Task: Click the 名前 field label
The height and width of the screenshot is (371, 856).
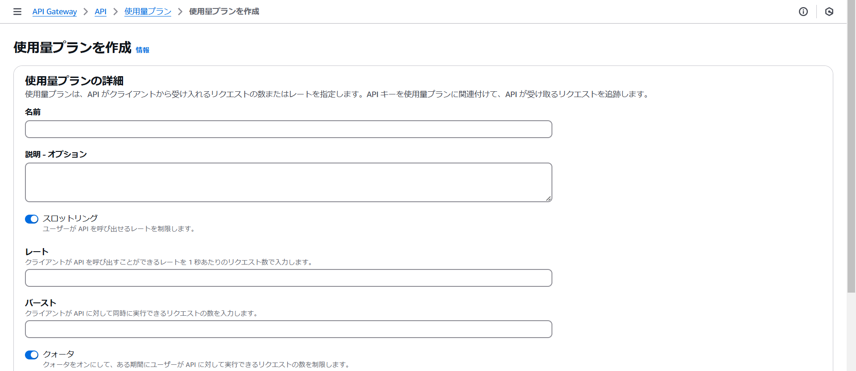Action: [33, 112]
